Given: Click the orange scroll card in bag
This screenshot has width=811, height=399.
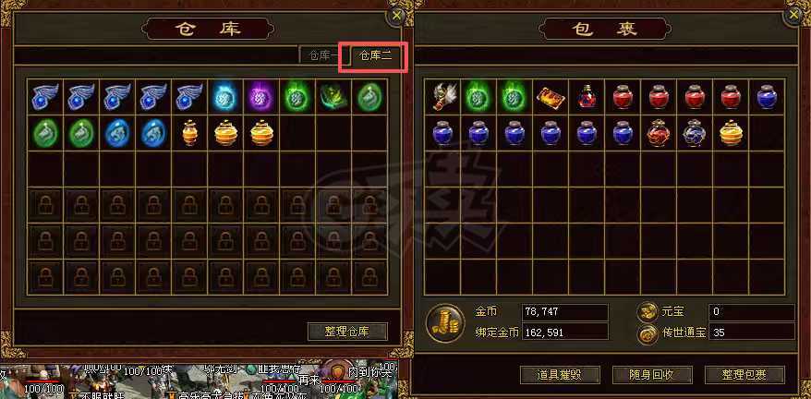Looking at the screenshot, I should (x=551, y=97).
